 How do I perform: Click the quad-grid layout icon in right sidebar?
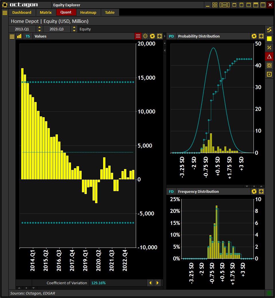pyautogui.click(x=269, y=65)
